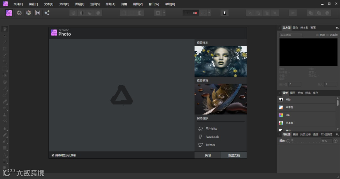Select the Artistic Text A tool

[x=4, y=155]
